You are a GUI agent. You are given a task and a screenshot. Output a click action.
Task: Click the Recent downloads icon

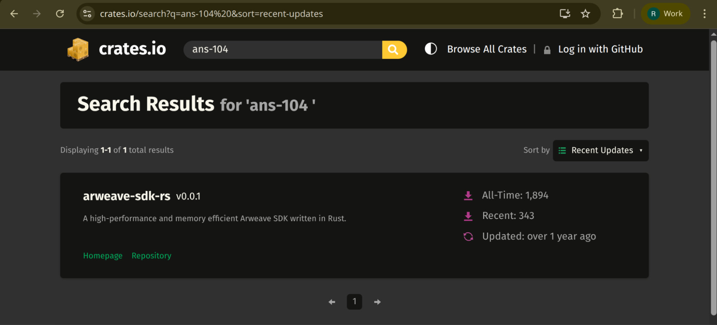(x=468, y=216)
